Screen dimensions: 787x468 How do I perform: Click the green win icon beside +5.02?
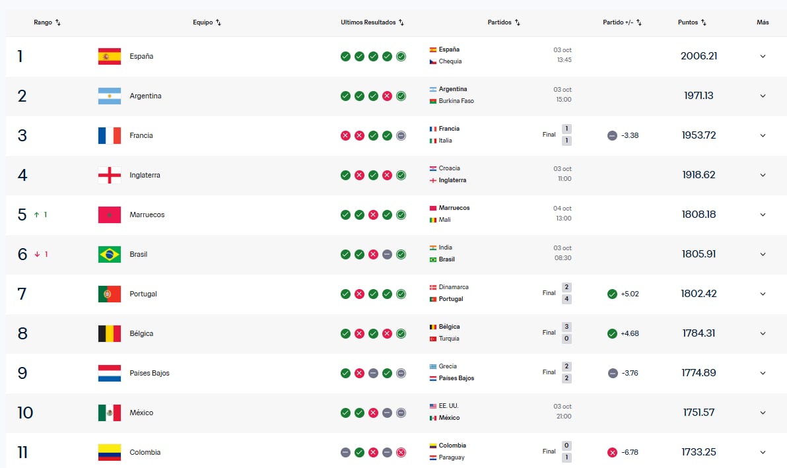(612, 294)
